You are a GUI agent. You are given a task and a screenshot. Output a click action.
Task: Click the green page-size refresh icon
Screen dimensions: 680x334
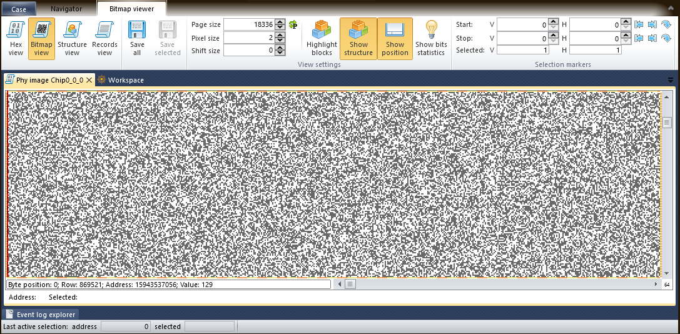(x=293, y=25)
